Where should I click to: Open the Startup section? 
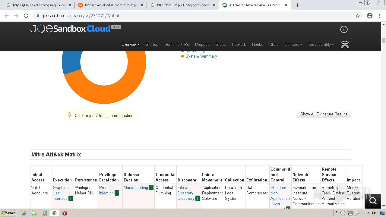152,44
